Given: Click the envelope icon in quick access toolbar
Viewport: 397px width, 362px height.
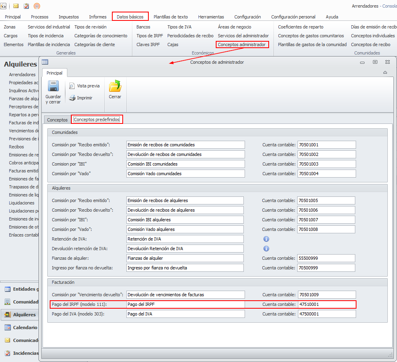Looking at the screenshot, I should (16, 6).
